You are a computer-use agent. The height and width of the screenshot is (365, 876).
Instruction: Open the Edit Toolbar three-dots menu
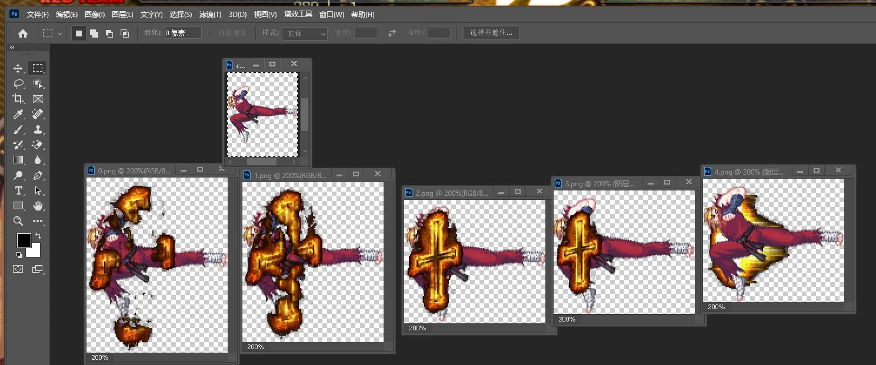[x=38, y=221]
